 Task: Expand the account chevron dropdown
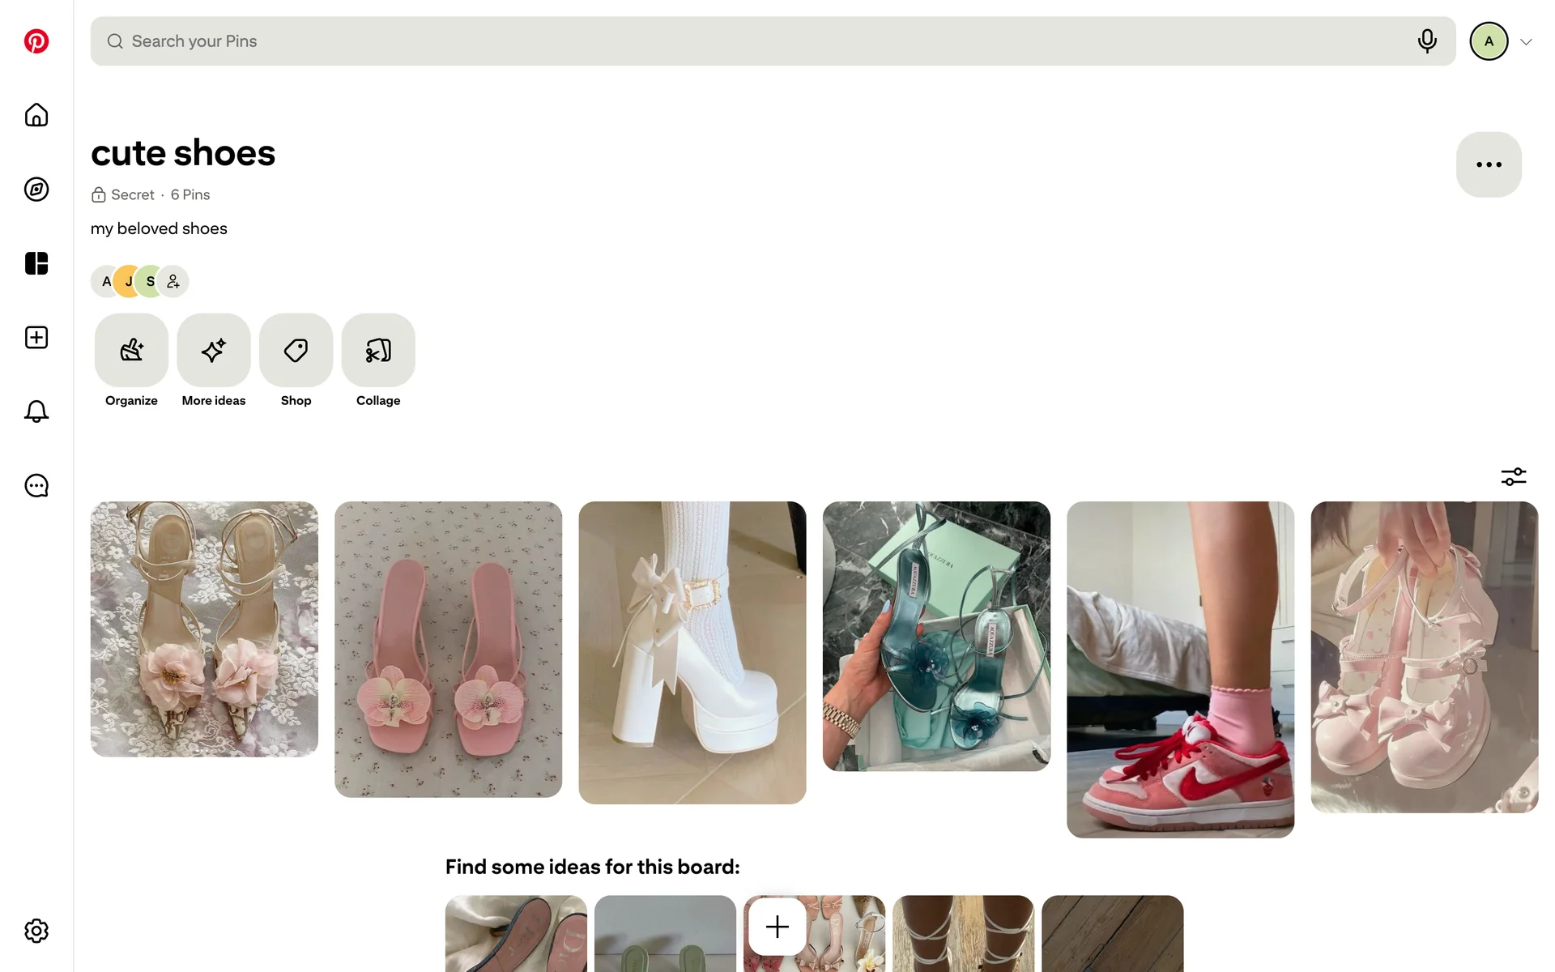pyautogui.click(x=1526, y=42)
